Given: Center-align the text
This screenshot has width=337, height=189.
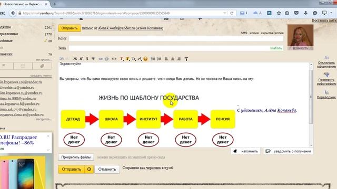Looking at the screenshot, I should tap(173, 58).
